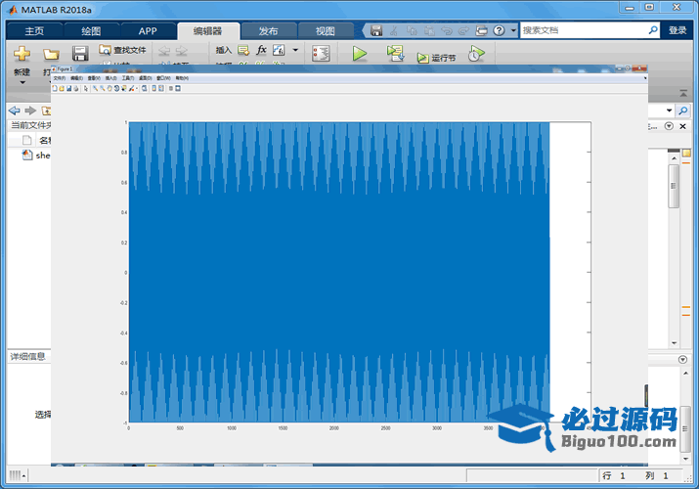Click the search folder magnifier next to path

click(x=682, y=111)
